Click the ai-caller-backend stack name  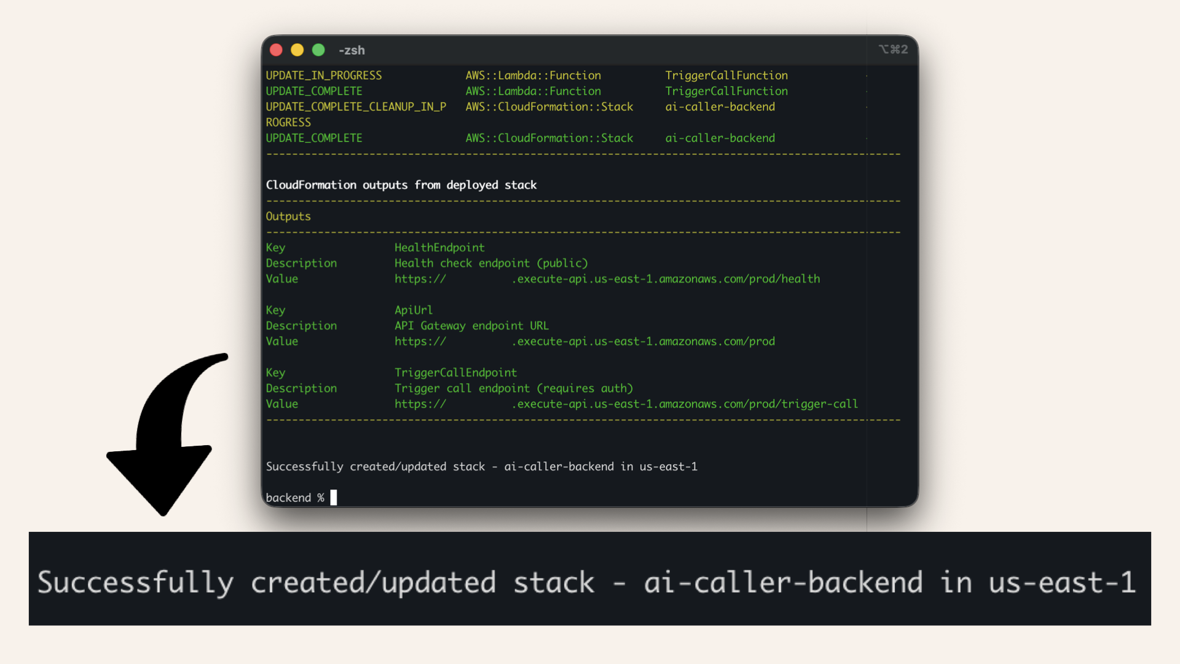(720, 138)
